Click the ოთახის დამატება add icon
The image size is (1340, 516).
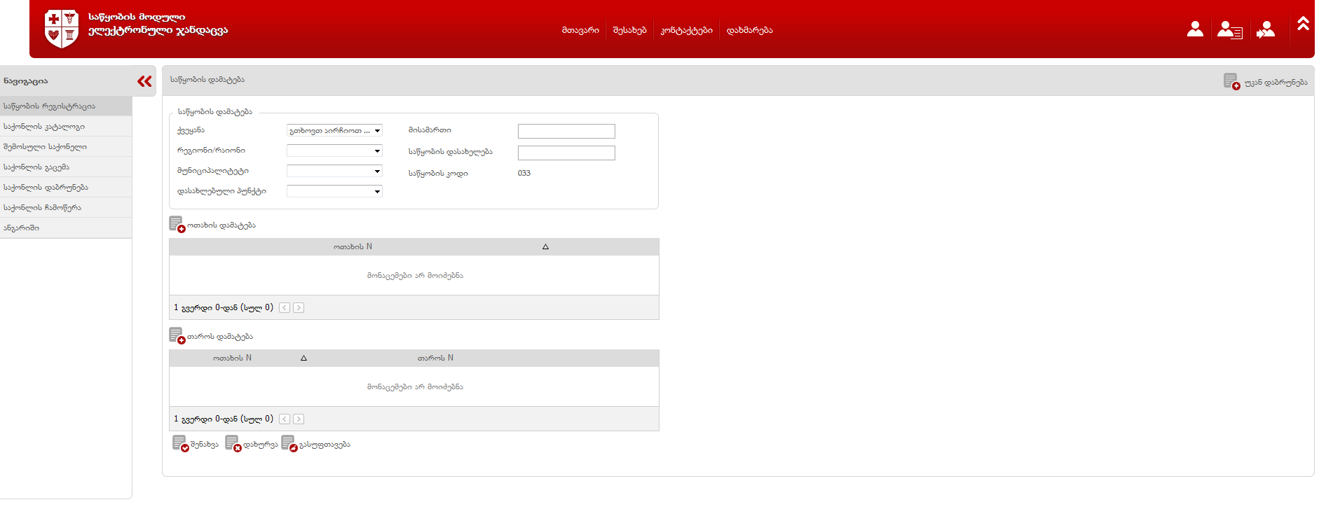pos(177,225)
